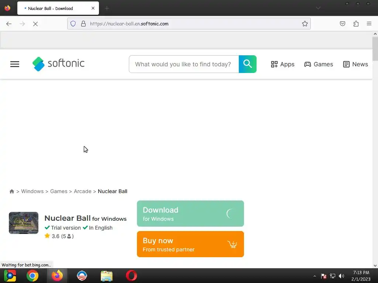This screenshot has width=378, height=283.
Task: Open the volume control icon
Action: pyautogui.click(x=341, y=276)
